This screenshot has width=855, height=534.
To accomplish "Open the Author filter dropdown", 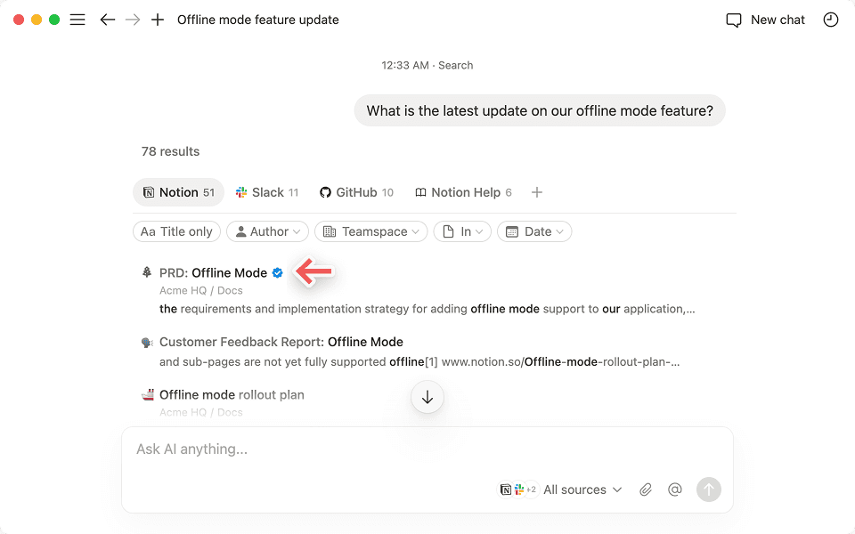I will 267,231.
